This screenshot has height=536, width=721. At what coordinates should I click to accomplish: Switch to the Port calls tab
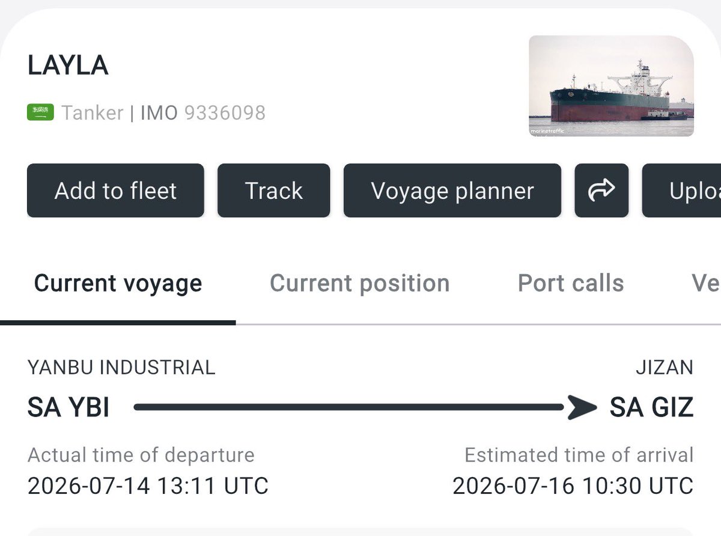pyautogui.click(x=571, y=283)
